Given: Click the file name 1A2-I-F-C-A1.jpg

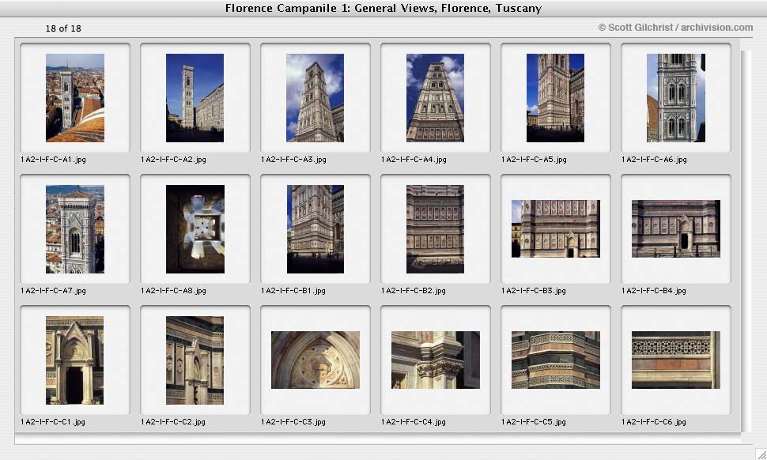Looking at the screenshot, I should point(53,160).
